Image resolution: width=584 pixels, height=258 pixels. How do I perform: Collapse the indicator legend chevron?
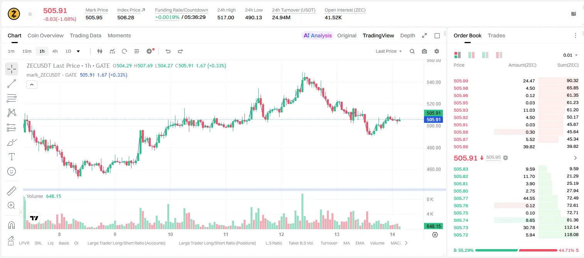(x=32, y=85)
